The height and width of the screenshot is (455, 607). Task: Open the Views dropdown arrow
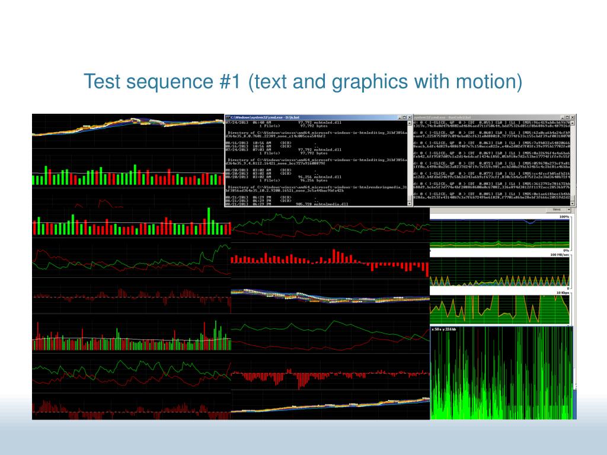pyautogui.click(x=570, y=210)
